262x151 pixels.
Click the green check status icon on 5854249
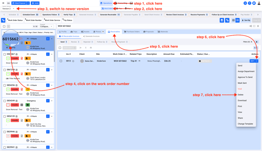point(28,105)
